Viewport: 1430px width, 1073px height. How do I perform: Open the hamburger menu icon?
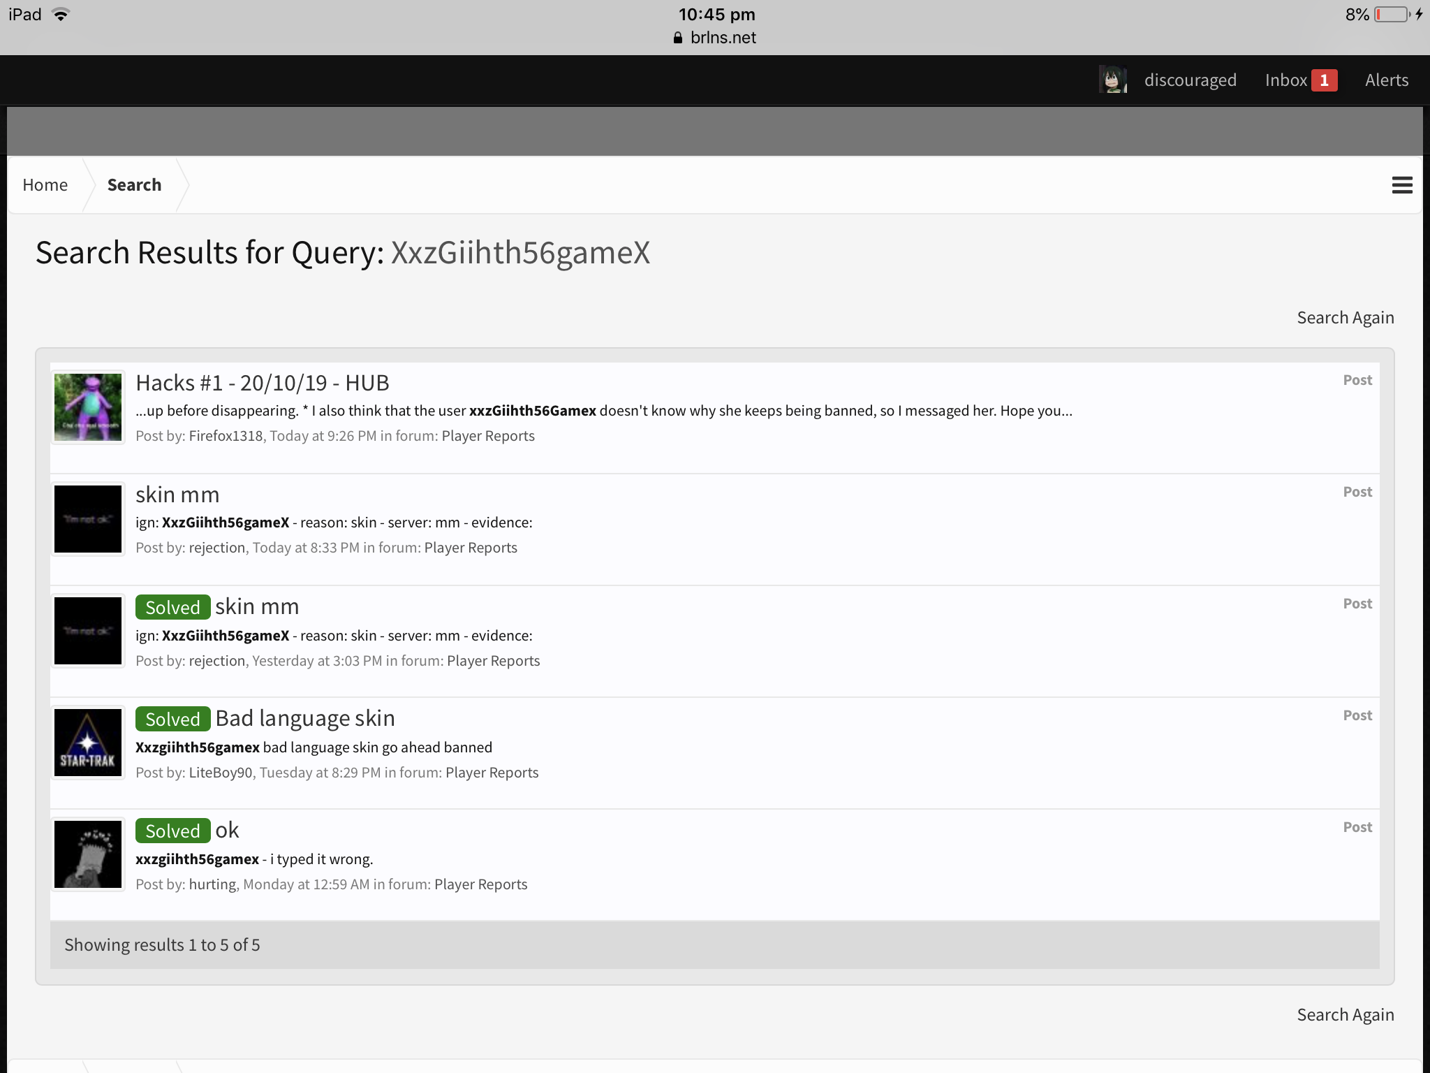coord(1402,185)
